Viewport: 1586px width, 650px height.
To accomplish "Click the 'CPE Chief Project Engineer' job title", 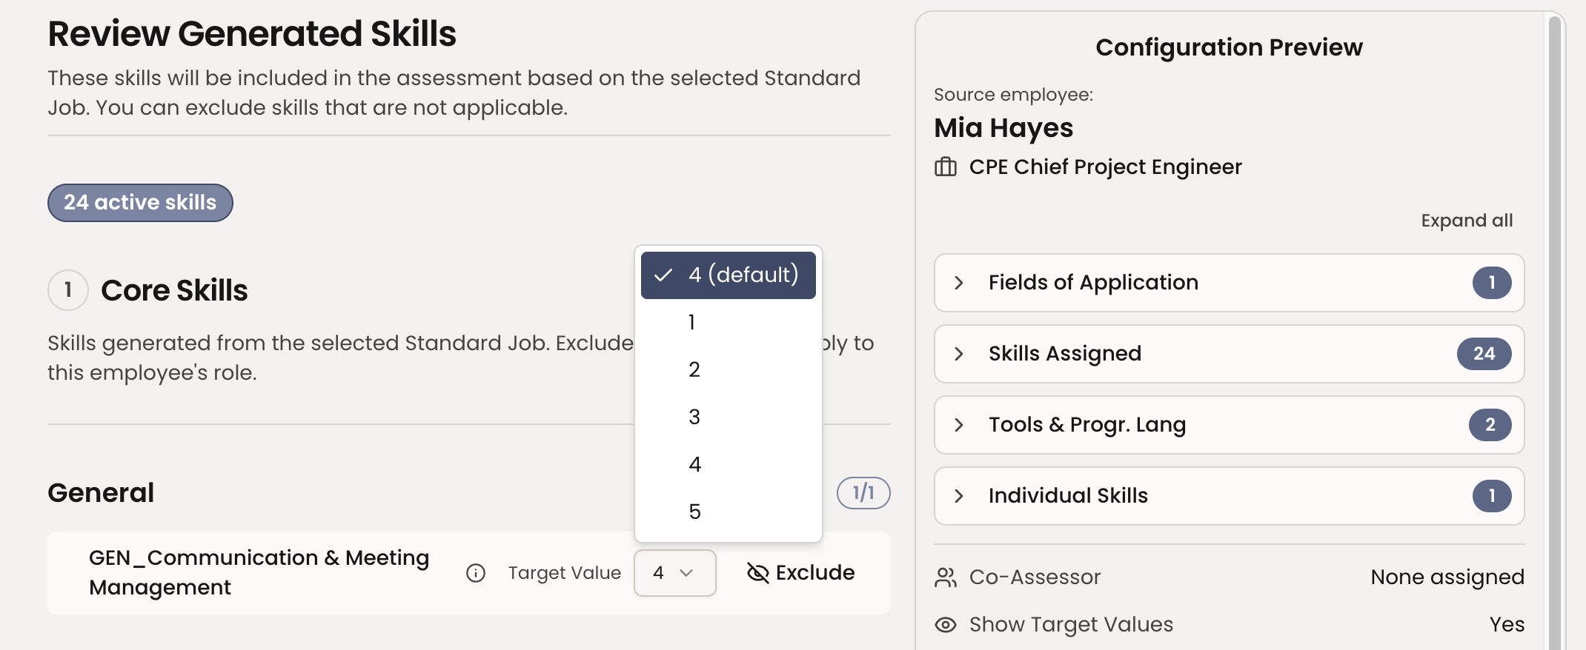I will click(x=1105, y=167).
